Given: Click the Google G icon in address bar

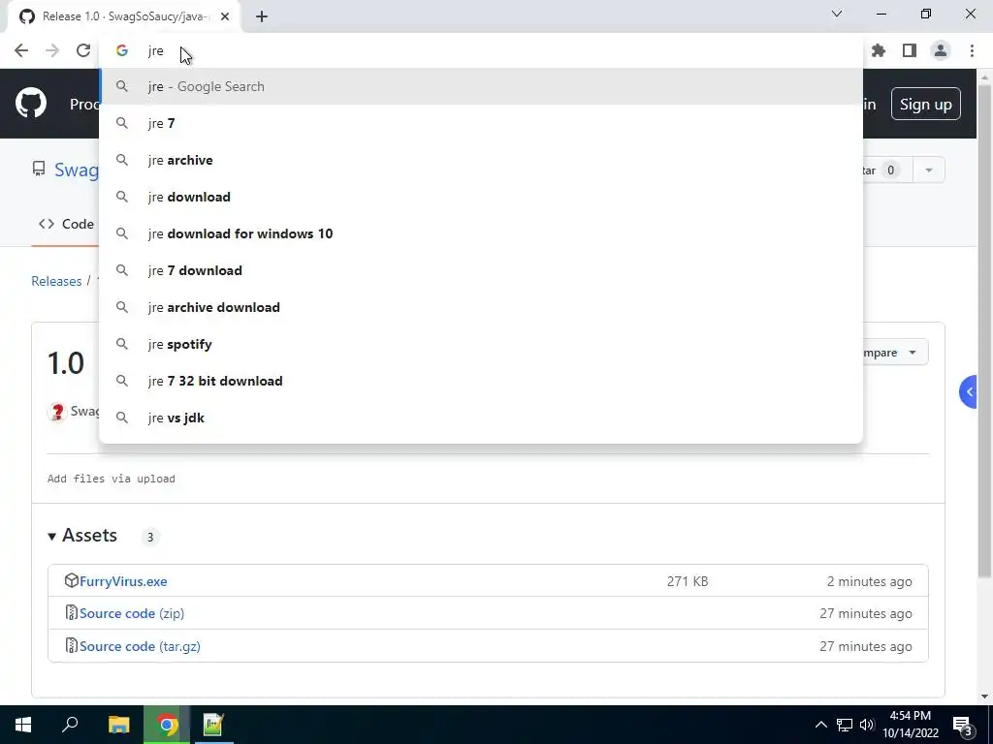Looking at the screenshot, I should point(121,50).
